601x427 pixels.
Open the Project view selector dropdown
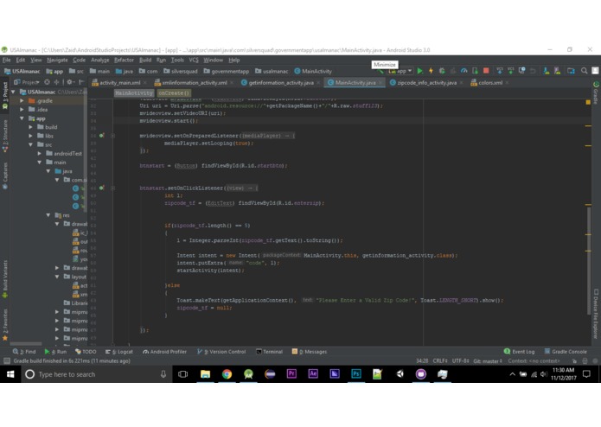[27, 82]
